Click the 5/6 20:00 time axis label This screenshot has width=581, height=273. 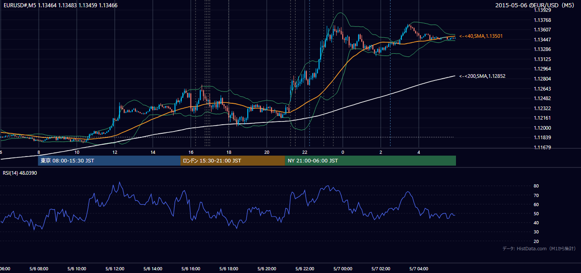tap(267, 269)
